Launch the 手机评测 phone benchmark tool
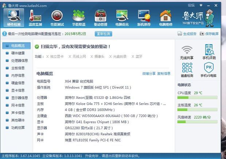The height and width of the screenshot is (159, 226). click(x=209, y=52)
